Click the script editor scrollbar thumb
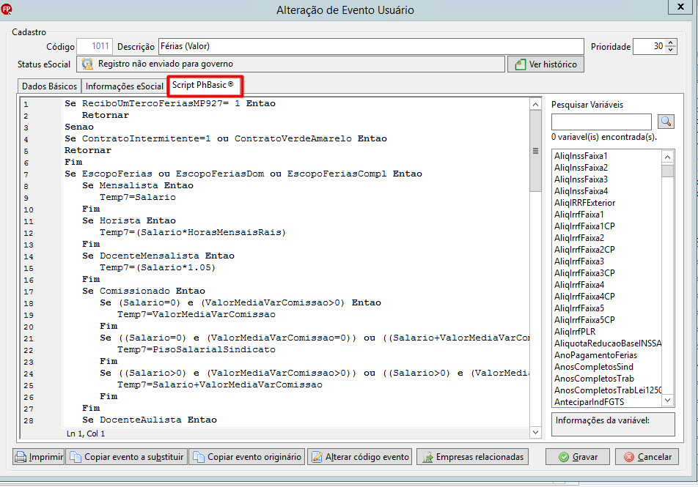The height and width of the screenshot is (487, 698). pos(535,151)
